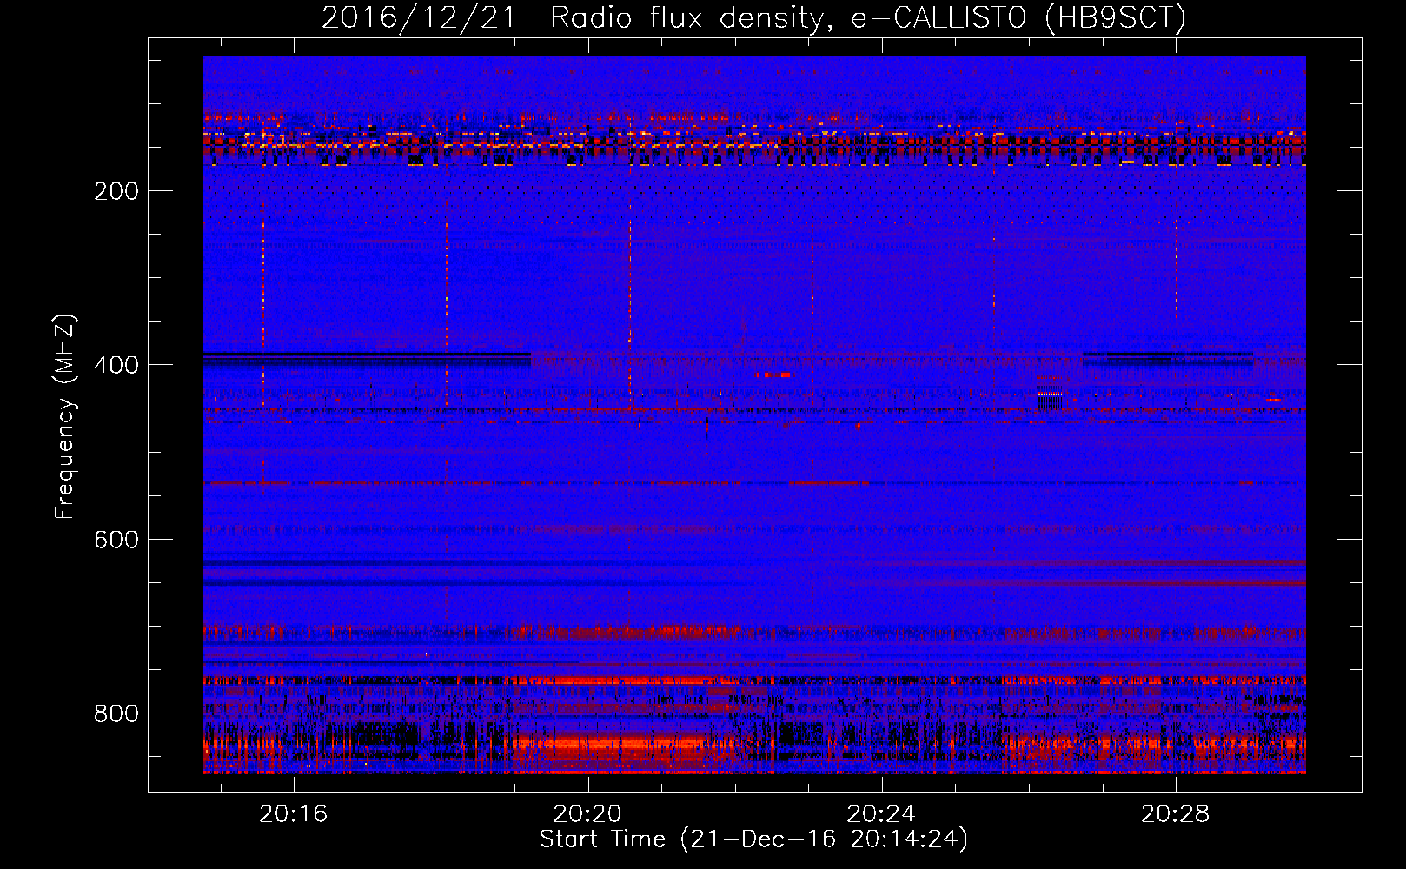Viewport: 1406px width, 869px height.
Task: Click the 20:28 time tick label
Action: (x=1175, y=814)
